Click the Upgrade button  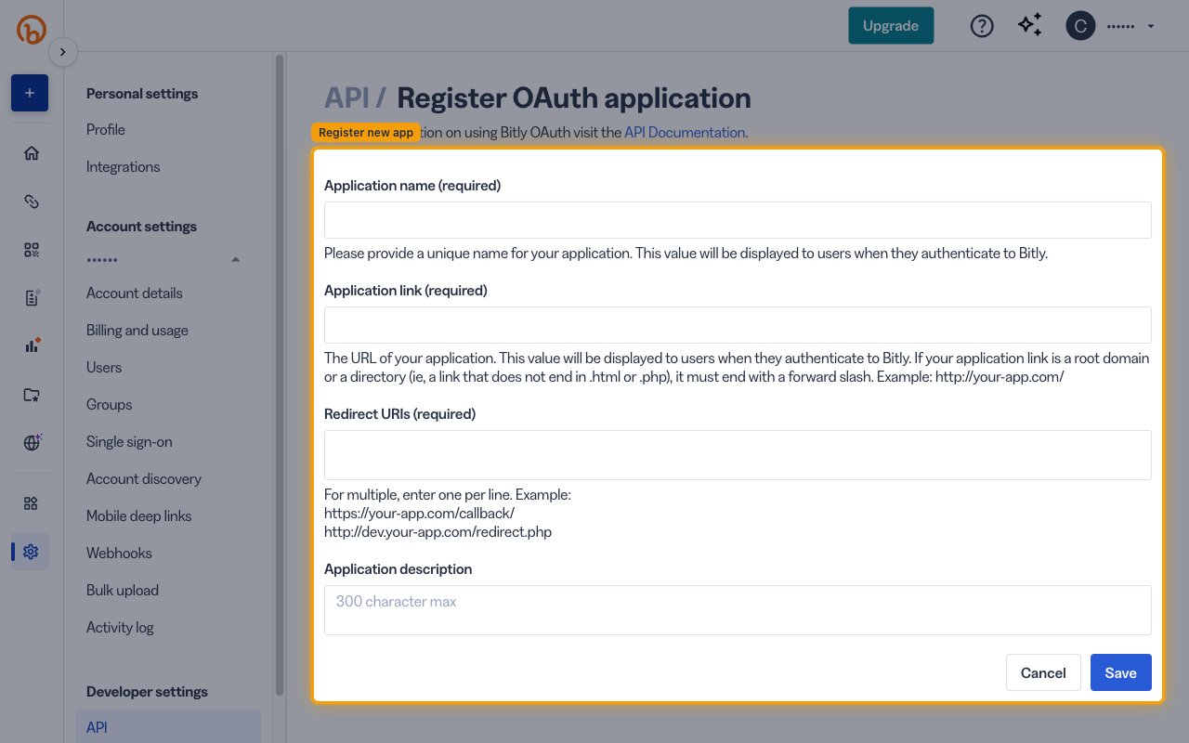pyautogui.click(x=891, y=26)
